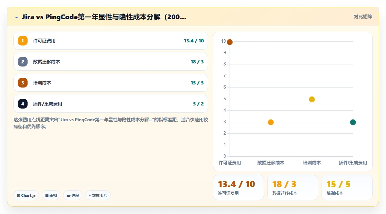Click the 许可证费用 x-axis label
Viewport: 386px width, 214px height.
(x=230, y=163)
